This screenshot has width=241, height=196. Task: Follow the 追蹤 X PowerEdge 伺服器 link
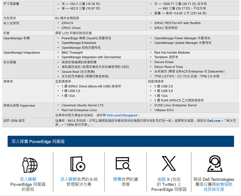[169, 184]
